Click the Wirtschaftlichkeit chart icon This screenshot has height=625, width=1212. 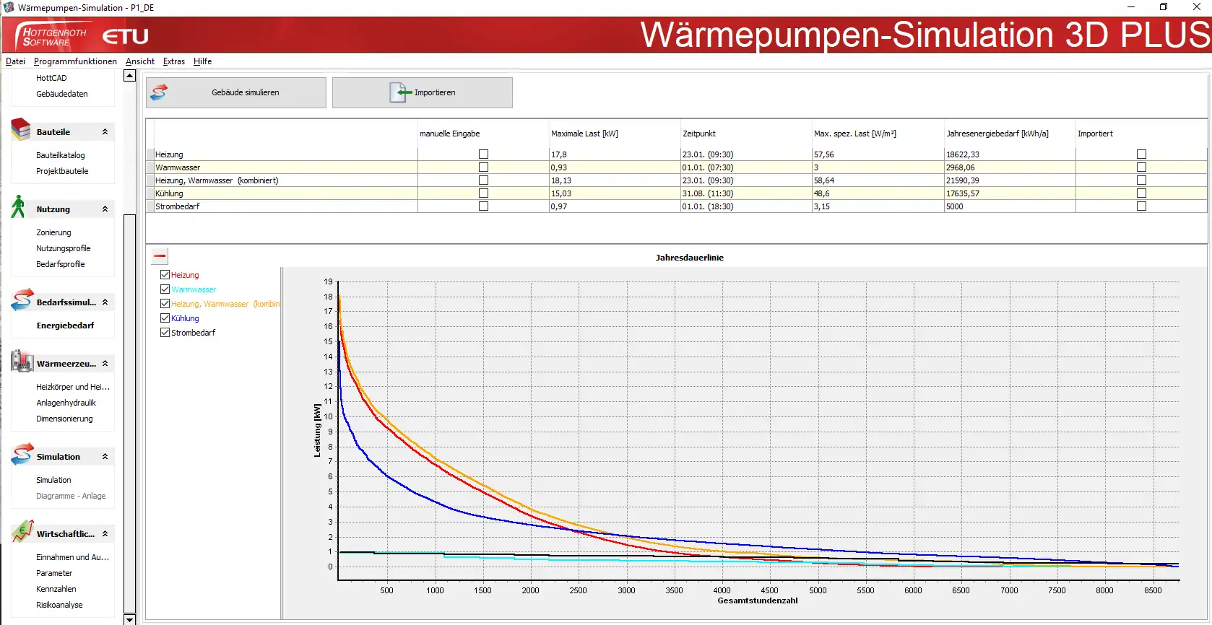[x=22, y=532]
